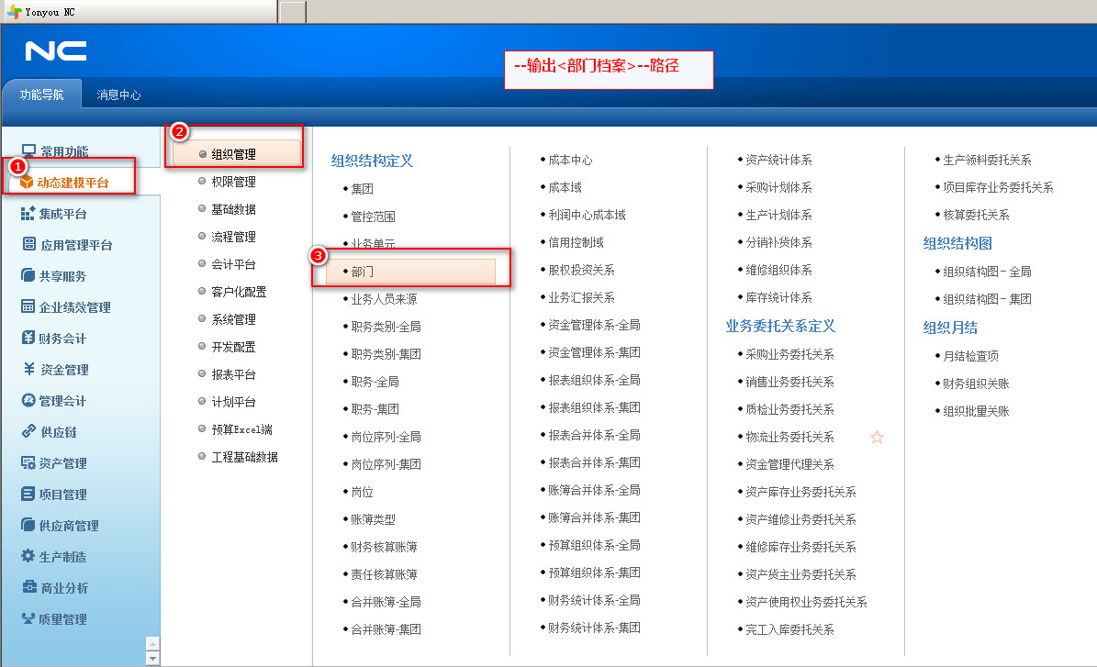Open the 成本中心 link
The width and height of the screenshot is (1097, 667).
click(x=570, y=160)
